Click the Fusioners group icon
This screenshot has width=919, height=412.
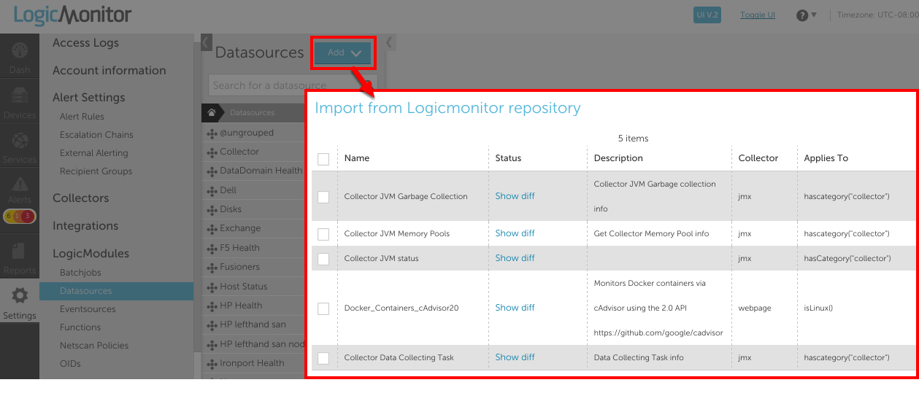pos(212,268)
